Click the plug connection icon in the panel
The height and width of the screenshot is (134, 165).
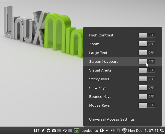[x=43, y=130]
